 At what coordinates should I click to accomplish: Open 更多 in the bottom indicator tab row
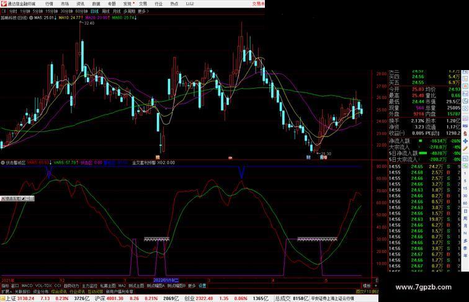[192, 286]
